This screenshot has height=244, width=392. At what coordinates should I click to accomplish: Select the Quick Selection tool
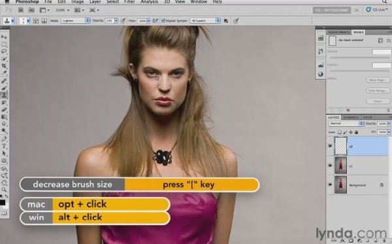click(4, 59)
